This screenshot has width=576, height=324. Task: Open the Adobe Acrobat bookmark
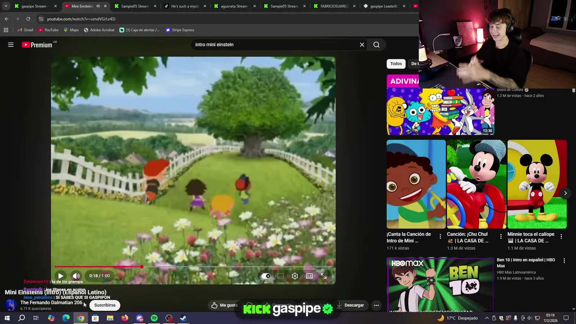click(99, 30)
